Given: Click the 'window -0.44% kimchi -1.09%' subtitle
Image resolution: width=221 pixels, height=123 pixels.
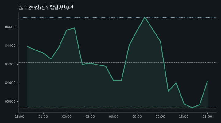Looking at the screenshot, I should (x=45, y=9).
